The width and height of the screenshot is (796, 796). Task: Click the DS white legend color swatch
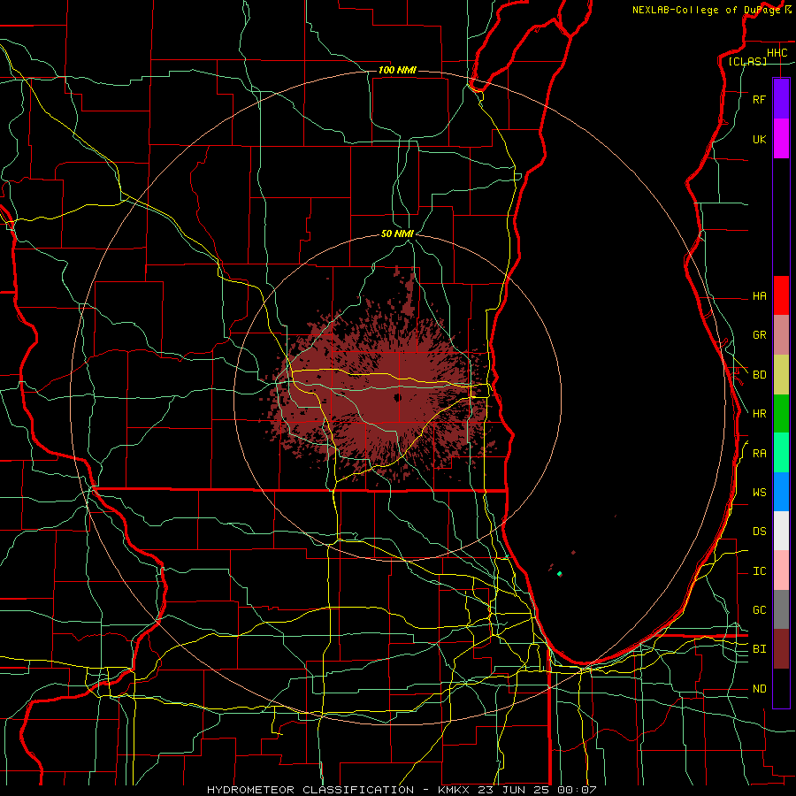point(781,531)
